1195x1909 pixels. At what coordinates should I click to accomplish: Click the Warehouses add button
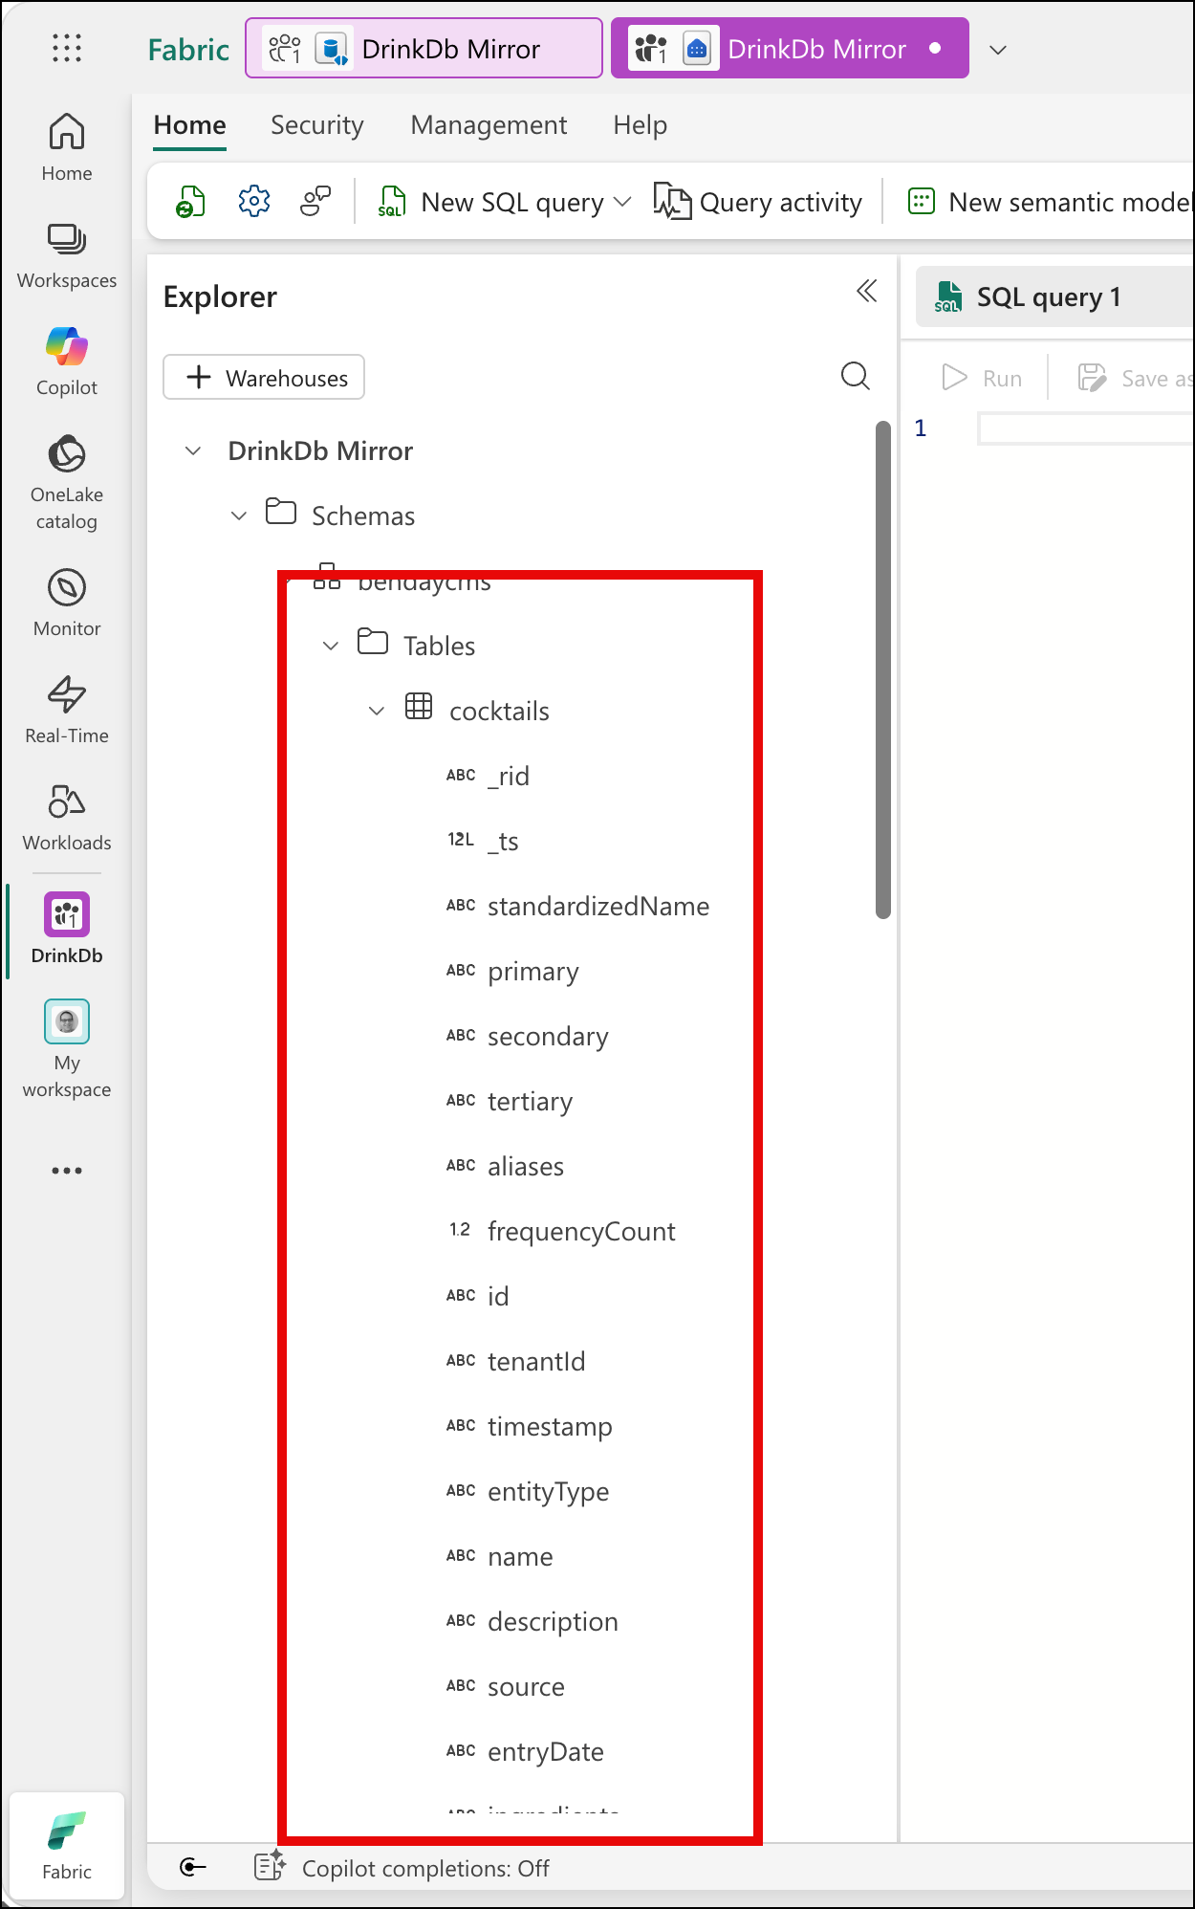pyautogui.click(x=264, y=377)
